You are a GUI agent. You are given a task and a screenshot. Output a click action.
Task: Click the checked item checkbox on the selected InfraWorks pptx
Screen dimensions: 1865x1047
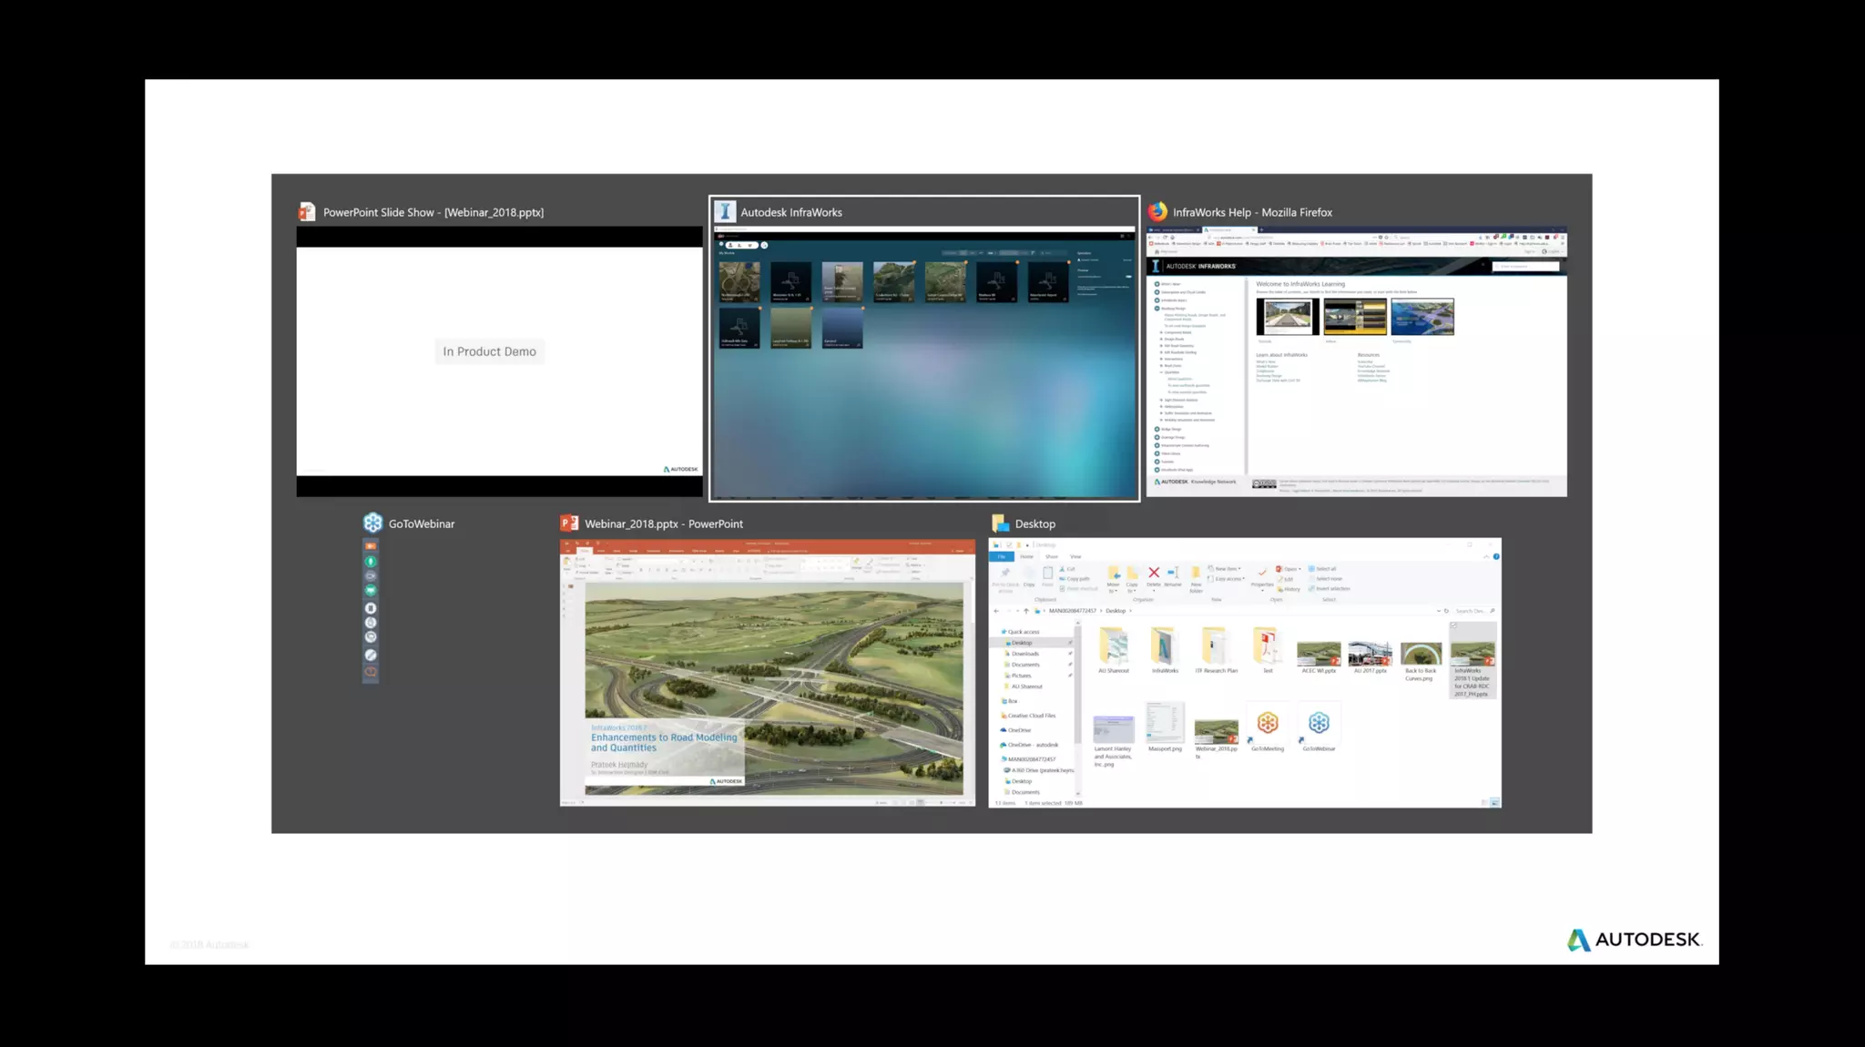[x=1454, y=626]
